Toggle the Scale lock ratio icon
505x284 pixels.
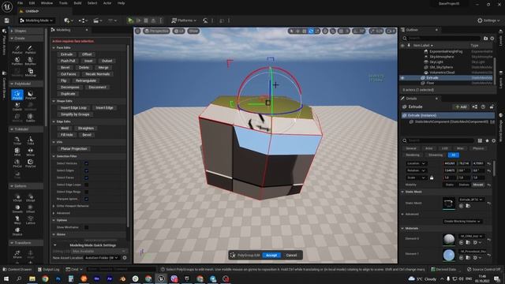pyautogui.click(x=432, y=177)
